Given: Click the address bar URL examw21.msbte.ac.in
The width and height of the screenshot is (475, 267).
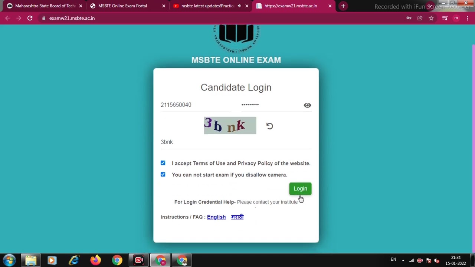Looking at the screenshot, I should pyautogui.click(x=72, y=18).
